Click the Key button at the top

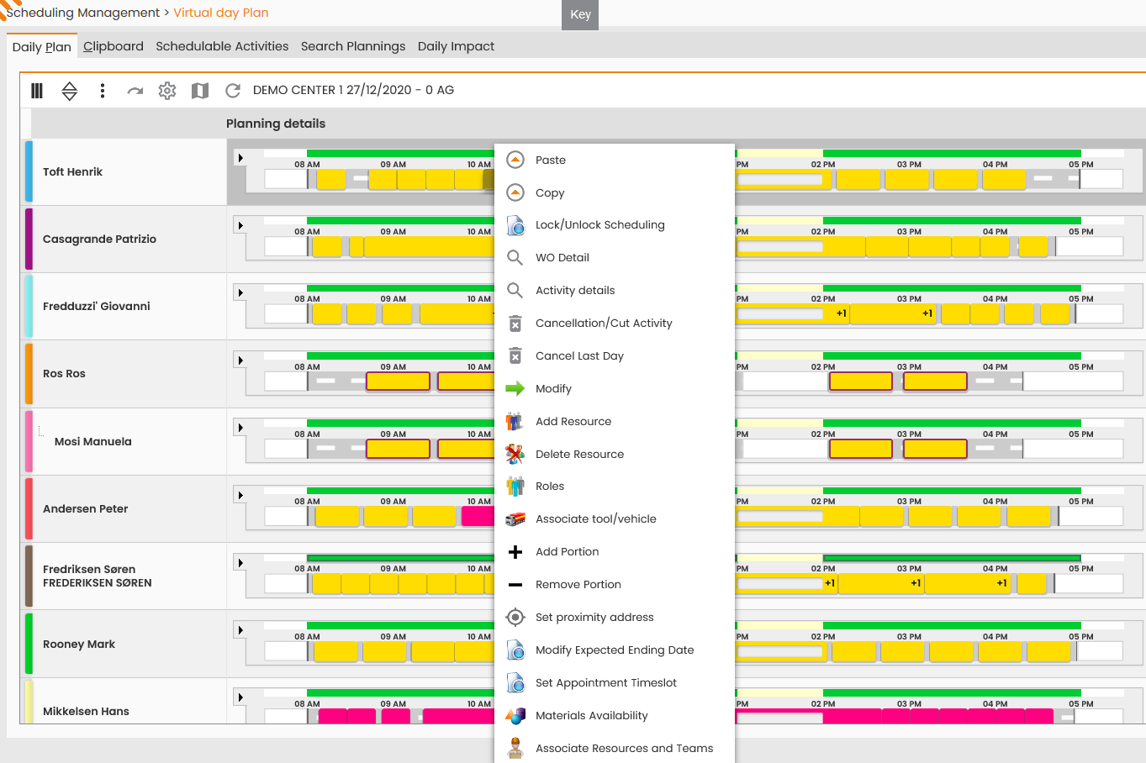click(x=580, y=14)
